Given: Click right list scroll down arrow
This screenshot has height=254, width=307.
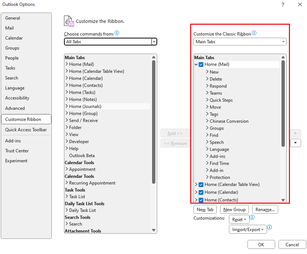Looking at the screenshot, I should coord(283,200).
